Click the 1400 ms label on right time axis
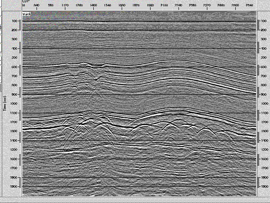 tap(265, 141)
